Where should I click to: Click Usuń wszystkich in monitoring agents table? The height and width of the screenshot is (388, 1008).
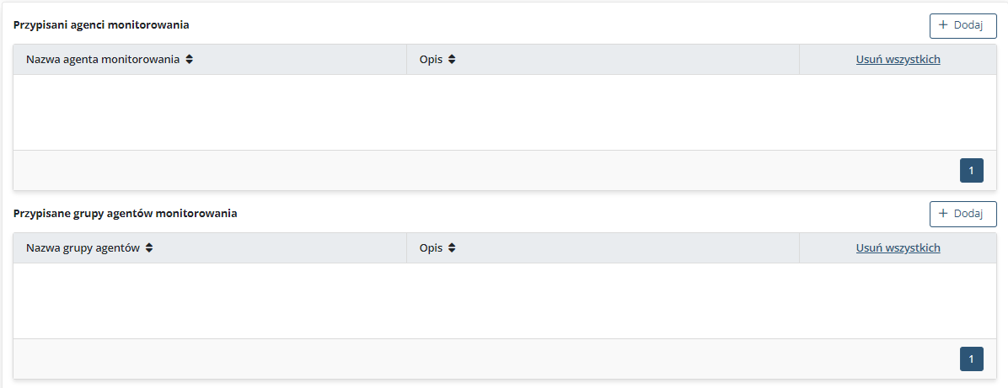click(x=898, y=60)
